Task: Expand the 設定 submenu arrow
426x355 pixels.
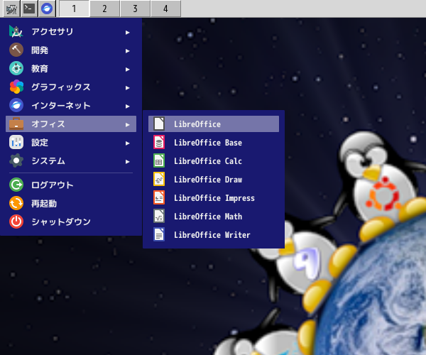Action: tap(127, 143)
